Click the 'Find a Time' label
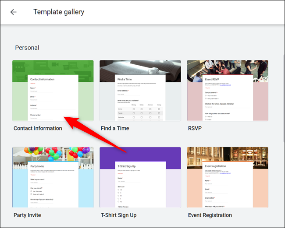 (115, 128)
